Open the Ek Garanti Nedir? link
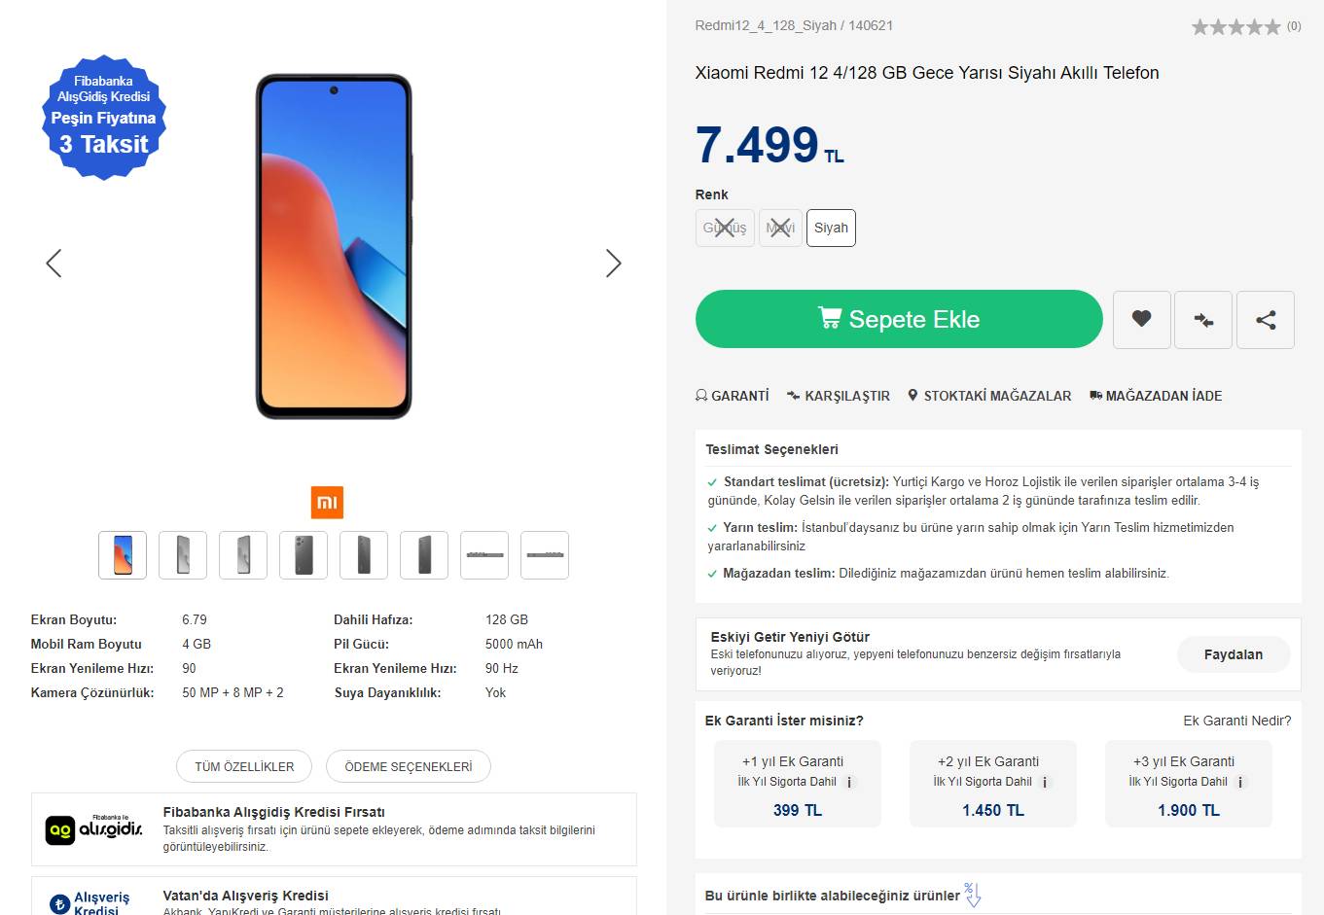 1236,721
